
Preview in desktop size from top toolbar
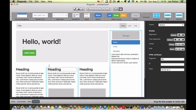click(121, 9)
